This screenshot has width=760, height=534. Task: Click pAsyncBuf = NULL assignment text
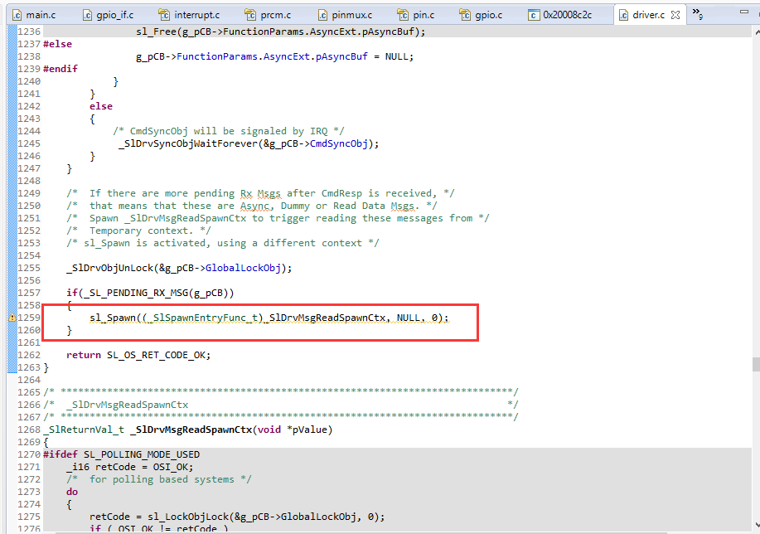pos(365,56)
